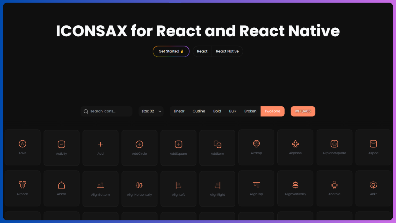The image size is (396, 223).
Task: Click the AlignVertically icon tile
Action: tap(295, 188)
